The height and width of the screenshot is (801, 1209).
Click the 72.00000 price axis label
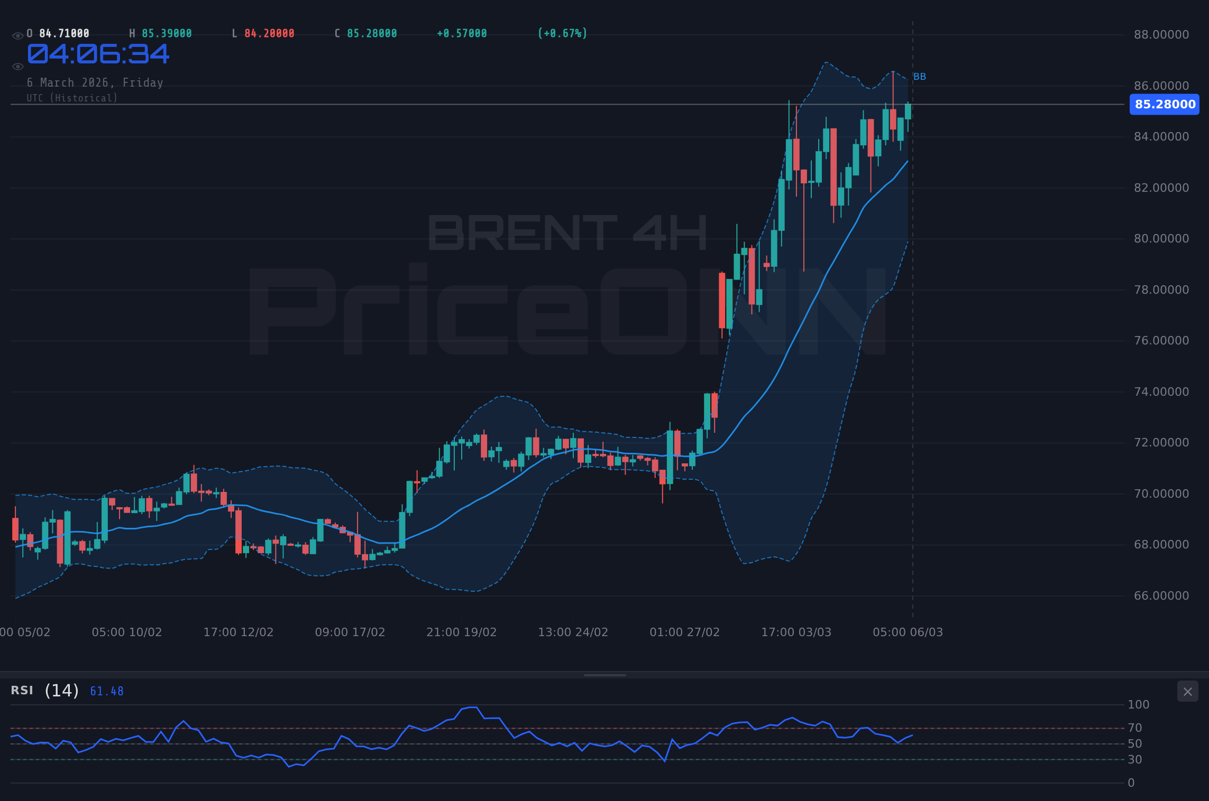1161,443
